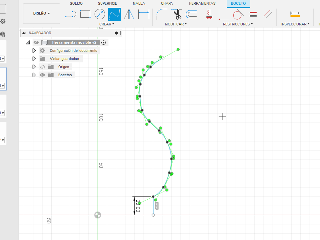Apply the Equal constraint
Image resolution: width=320 pixels, height=240 pixels.
253,14
